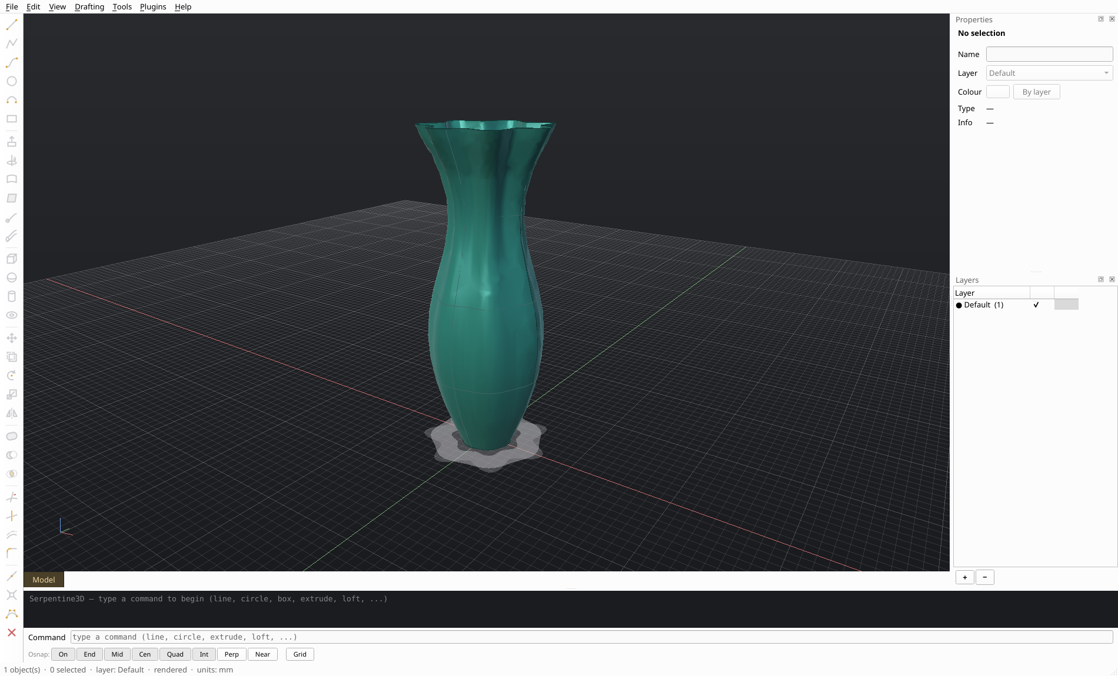Open the Plugins menu
The image size is (1118, 676).
tap(153, 6)
